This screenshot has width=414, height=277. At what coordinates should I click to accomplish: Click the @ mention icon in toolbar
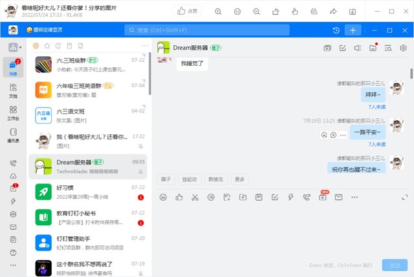211,197
